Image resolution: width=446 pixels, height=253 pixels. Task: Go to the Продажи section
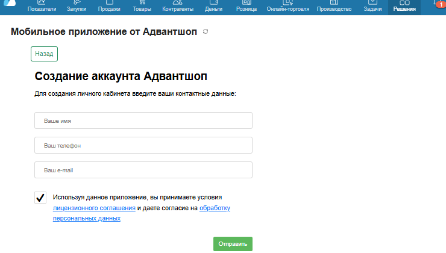109,6
